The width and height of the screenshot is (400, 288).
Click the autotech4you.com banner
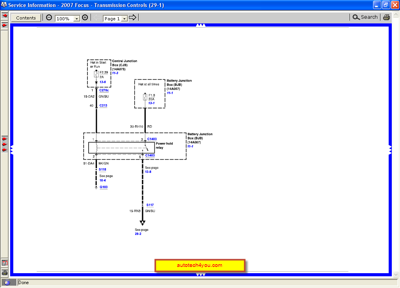(x=200, y=265)
